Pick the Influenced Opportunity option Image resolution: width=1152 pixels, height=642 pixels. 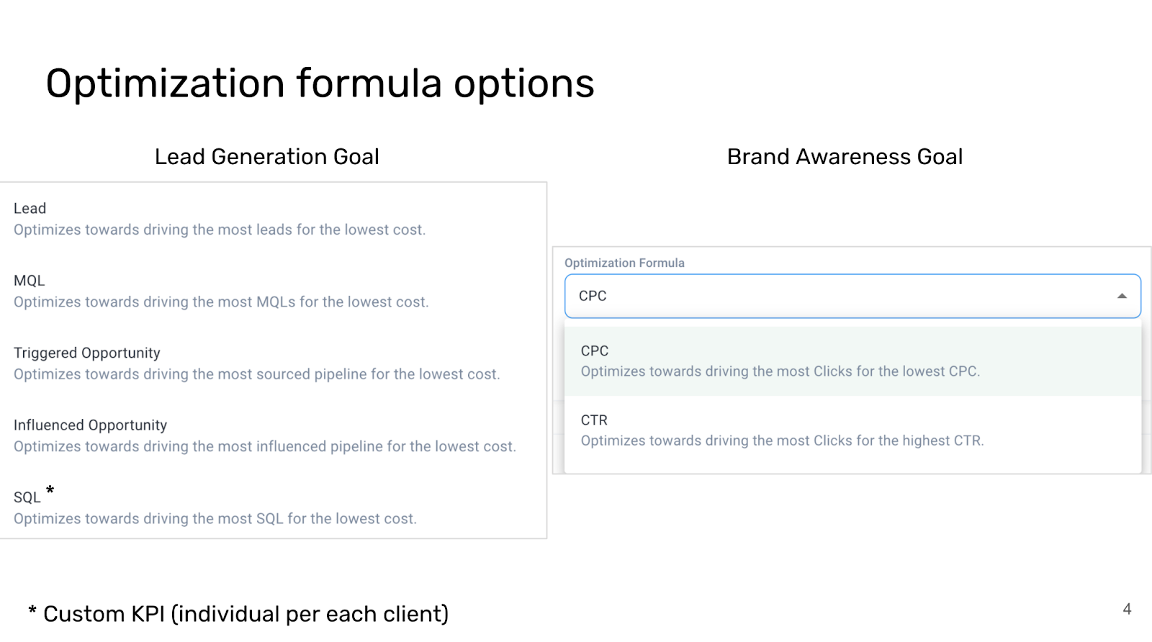click(x=274, y=435)
